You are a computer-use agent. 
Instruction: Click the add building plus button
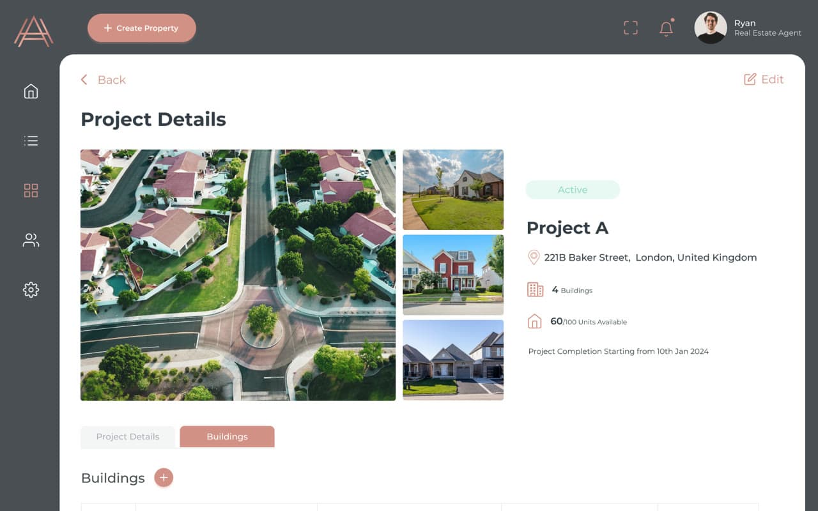[164, 477]
